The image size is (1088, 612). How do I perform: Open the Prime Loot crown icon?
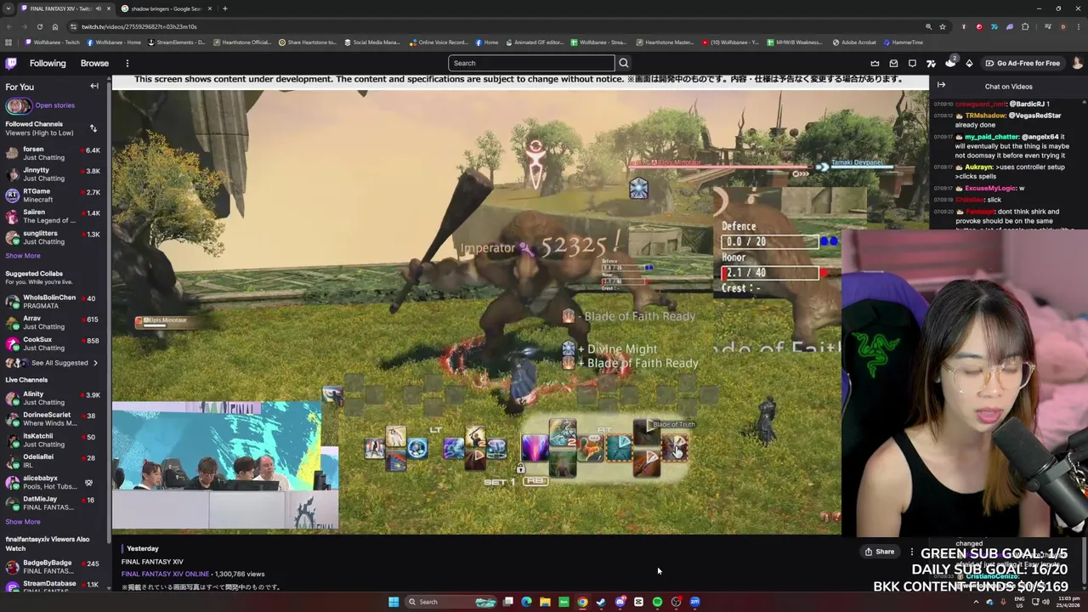coord(875,63)
